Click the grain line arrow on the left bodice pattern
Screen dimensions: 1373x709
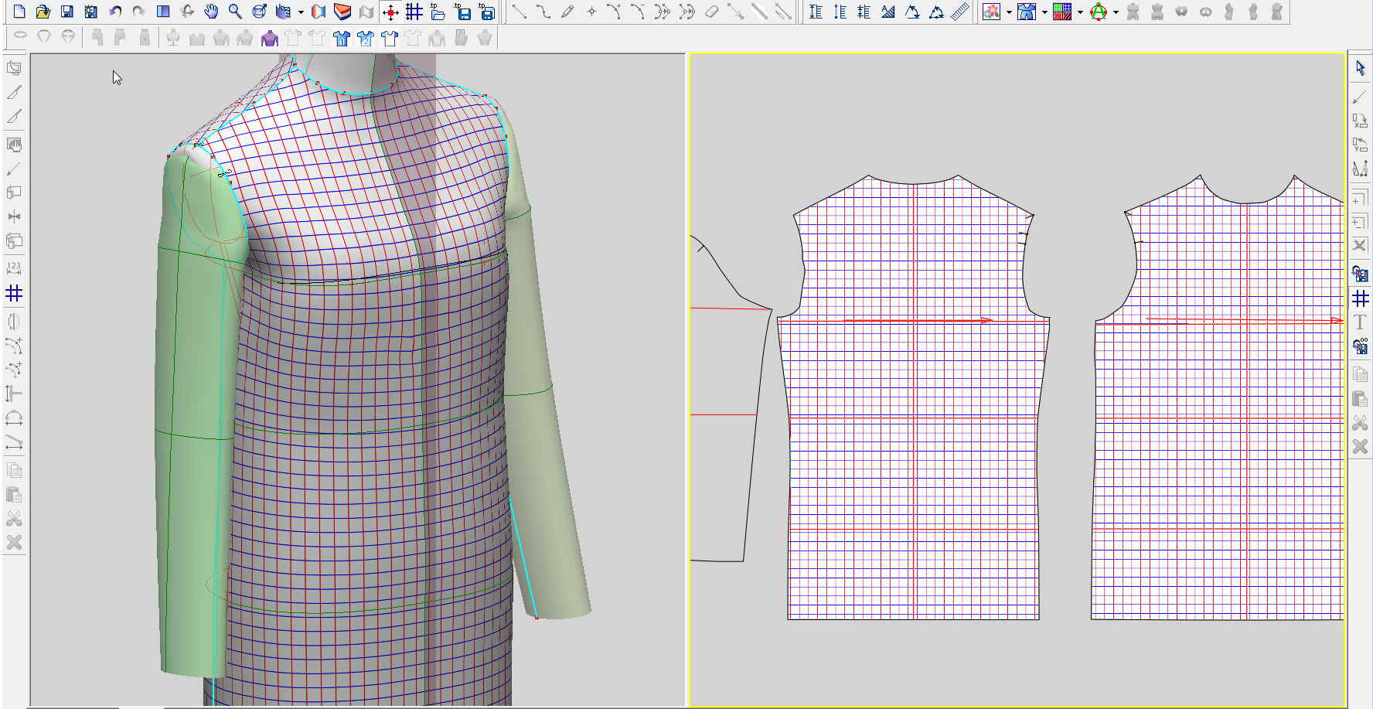[x=917, y=320]
